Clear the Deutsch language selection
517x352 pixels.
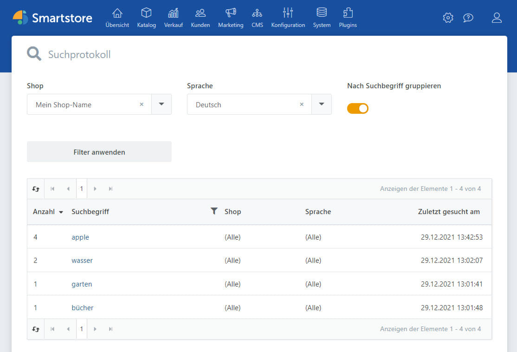(x=302, y=104)
